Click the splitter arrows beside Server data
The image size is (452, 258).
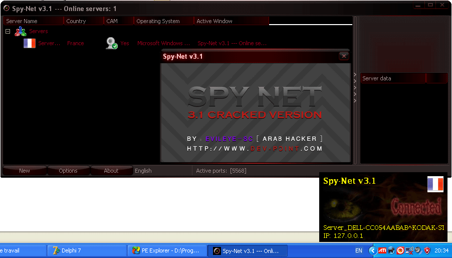tap(355, 87)
